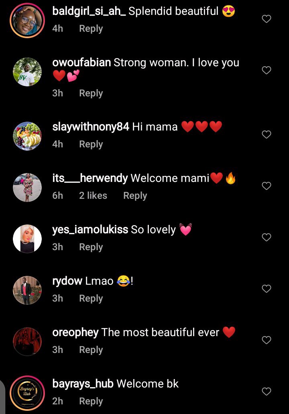Open yes_iamolukiss username link
Viewport: 289px width, 414px height.
pyautogui.click(x=90, y=229)
